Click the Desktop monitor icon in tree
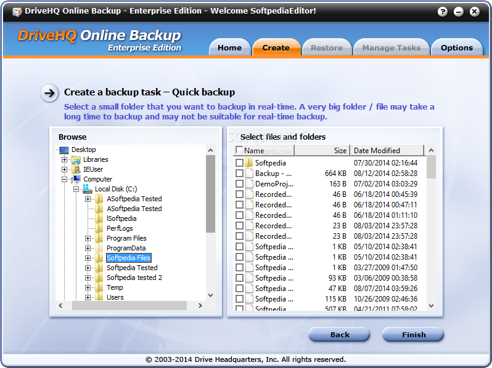The height and width of the screenshot is (368, 492). pyautogui.click(x=64, y=150)
